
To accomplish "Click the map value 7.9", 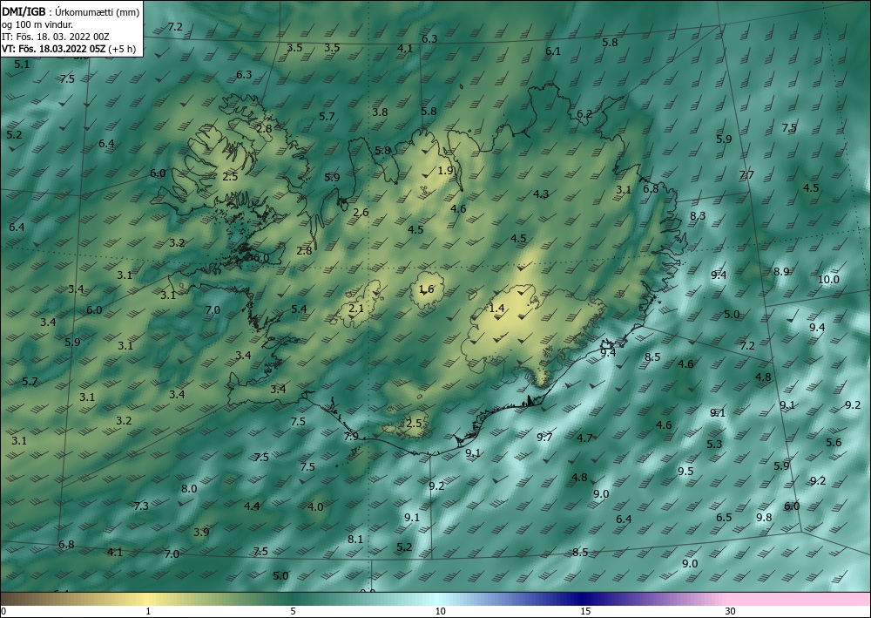I will (x=351, y=437).
